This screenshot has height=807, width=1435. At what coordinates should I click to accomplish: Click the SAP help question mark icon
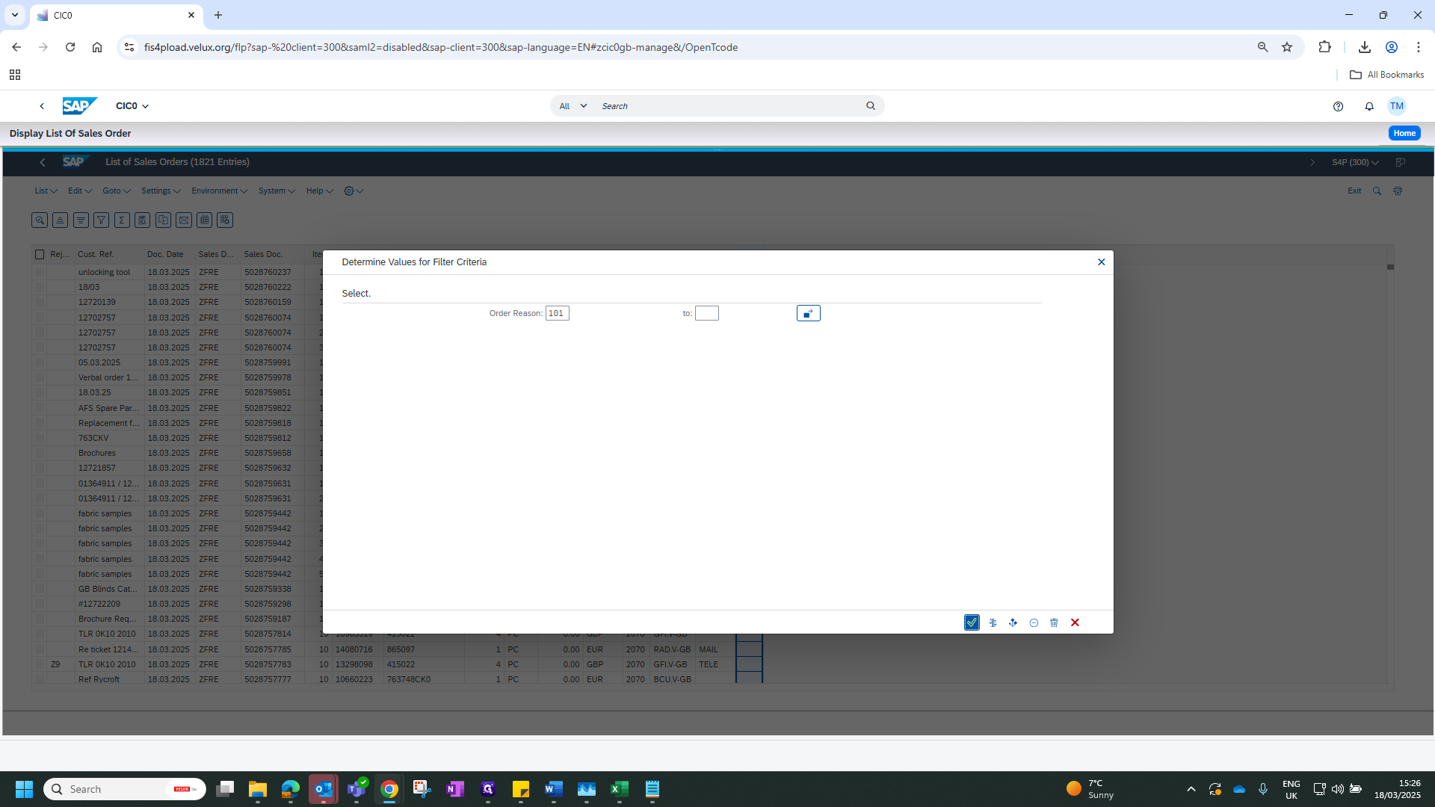(x=1338, y=106)
